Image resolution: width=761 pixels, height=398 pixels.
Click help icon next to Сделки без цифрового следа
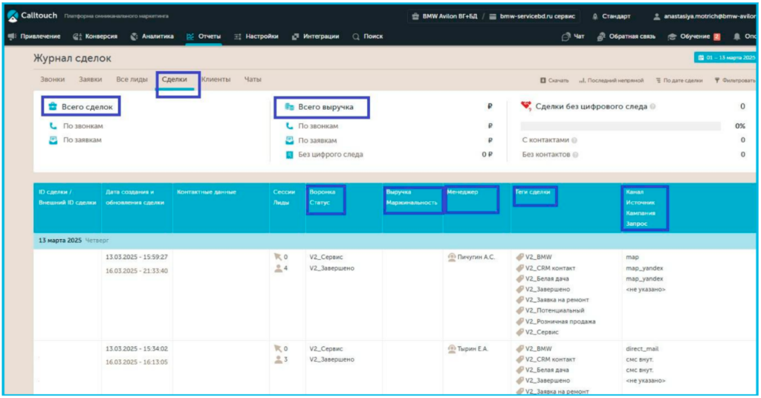point(652,107)
